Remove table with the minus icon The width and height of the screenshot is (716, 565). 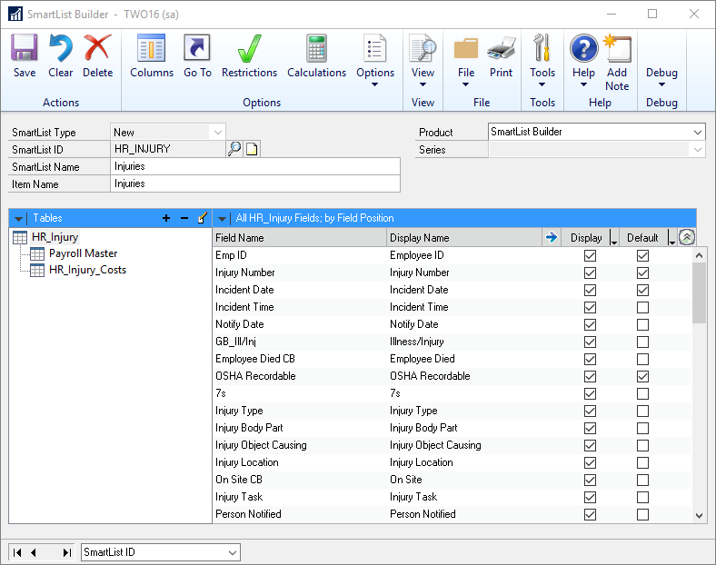(184, 218)
